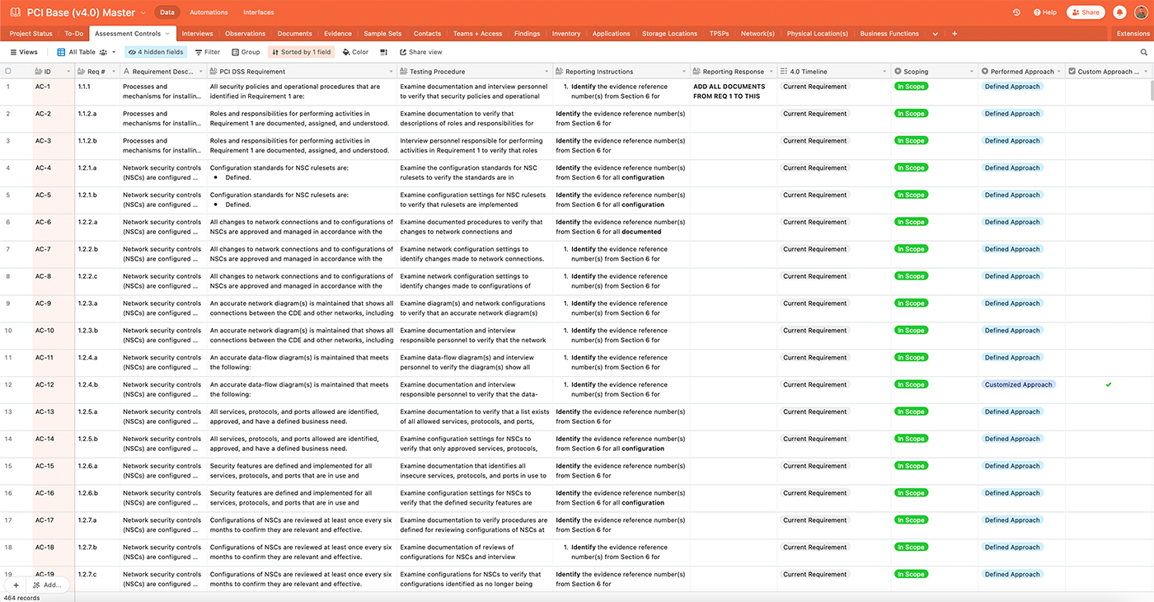This screenshot has height=602, width=1154.
Task: Open Custom Approach column dropdown arrow
Action: pyautogui.click(x=1146, y=72)
